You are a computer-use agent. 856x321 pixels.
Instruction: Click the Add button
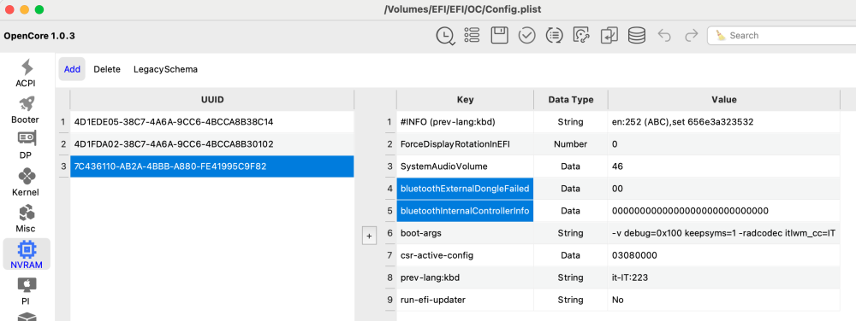tap(72, 69)
